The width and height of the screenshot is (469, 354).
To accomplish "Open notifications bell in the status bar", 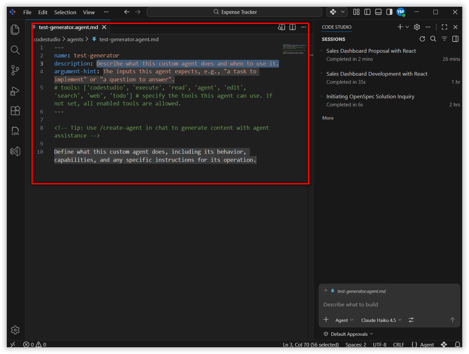I will coord(457,345).
